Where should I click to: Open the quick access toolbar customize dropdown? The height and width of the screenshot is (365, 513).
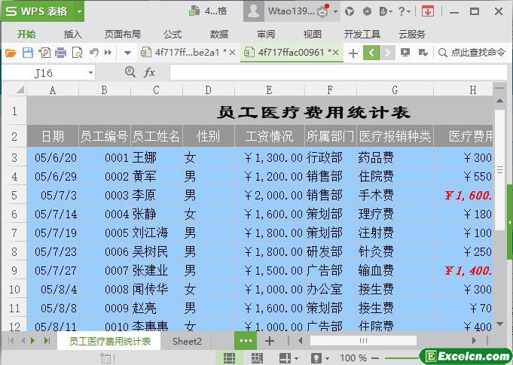click(127, 53)
